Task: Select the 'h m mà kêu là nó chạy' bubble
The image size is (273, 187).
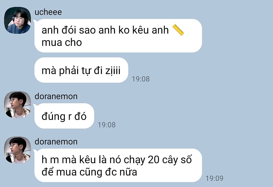Action: (118, 165)
